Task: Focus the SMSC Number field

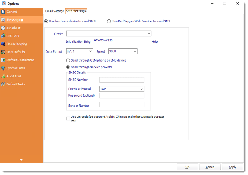Action: tap(122, 80)
